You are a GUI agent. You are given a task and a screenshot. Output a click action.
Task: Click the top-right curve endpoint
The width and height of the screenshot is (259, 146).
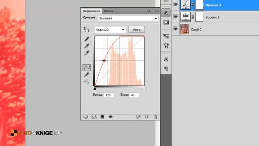pos(144,36)
